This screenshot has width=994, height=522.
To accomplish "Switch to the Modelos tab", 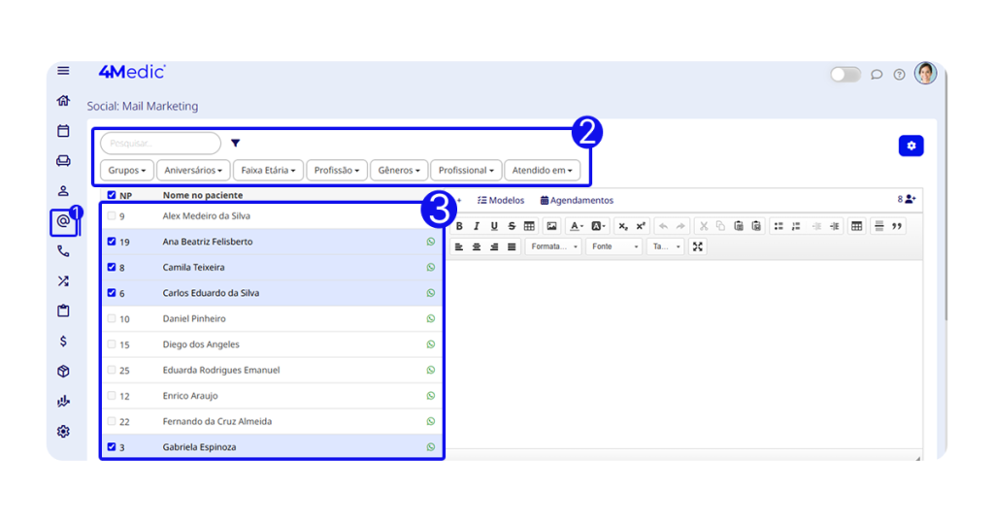I will tap(501, 200).
